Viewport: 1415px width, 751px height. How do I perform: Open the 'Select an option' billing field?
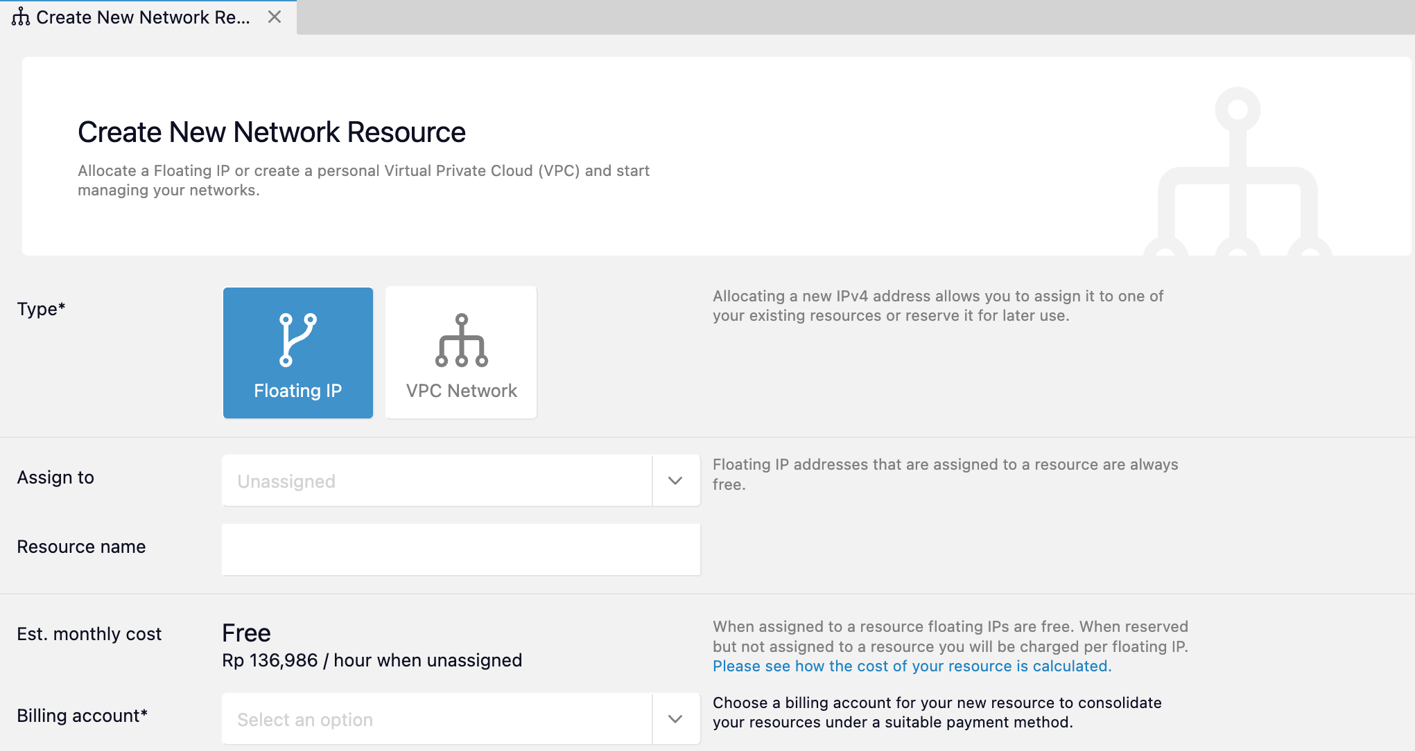(437, 719)
